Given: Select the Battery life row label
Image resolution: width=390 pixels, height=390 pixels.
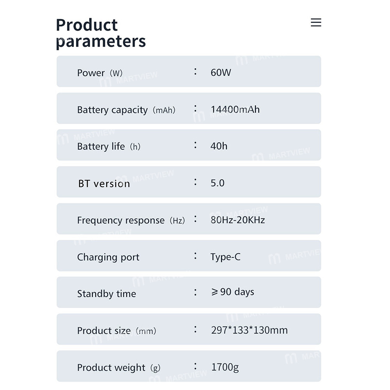Looking at the screenshot, I should [x=108, y=147].
